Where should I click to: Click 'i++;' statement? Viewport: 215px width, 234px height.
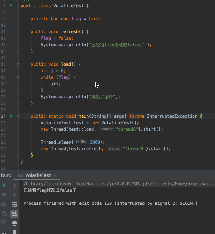pos(56,84)
